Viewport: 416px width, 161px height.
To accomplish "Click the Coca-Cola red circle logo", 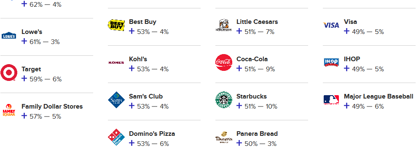I will [224, 62].
